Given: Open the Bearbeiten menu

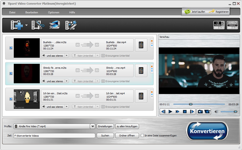Looking at the screenshot, I should tap(32, 12).
